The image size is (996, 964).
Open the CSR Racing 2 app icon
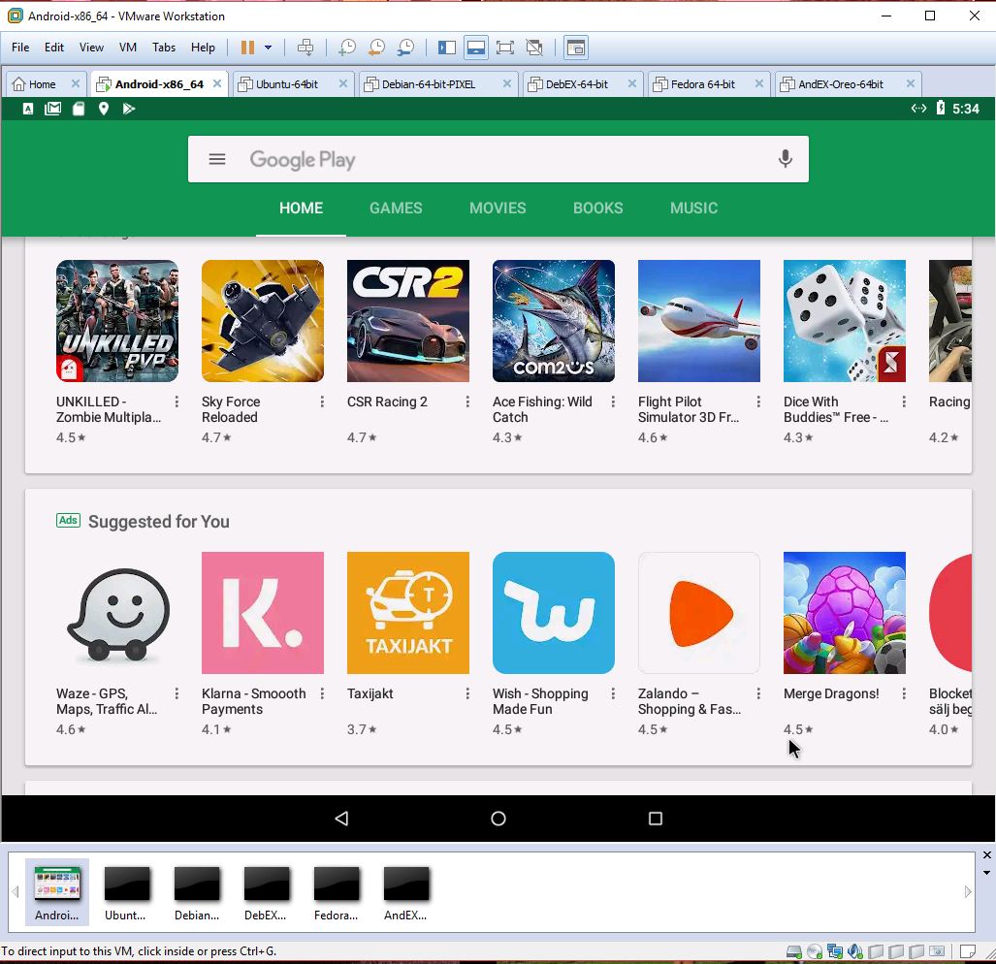(x=407, y=321)
